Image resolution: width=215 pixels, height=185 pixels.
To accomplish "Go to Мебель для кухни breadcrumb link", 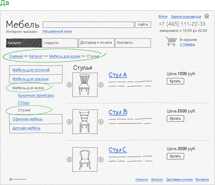I will (x=65, y=56).
